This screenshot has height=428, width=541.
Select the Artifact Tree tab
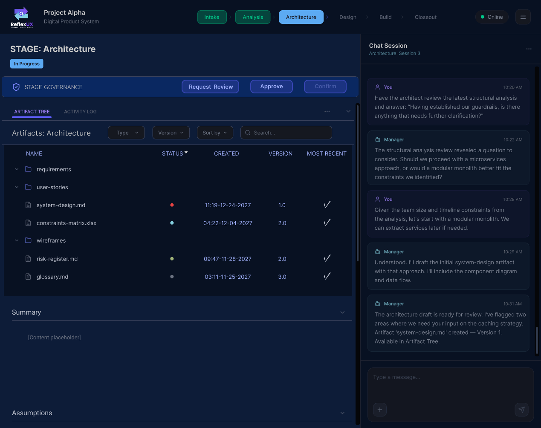[x=32, y=112]
